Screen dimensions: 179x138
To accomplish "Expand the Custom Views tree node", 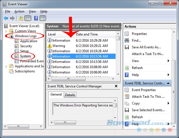I will tap(6, 31).
